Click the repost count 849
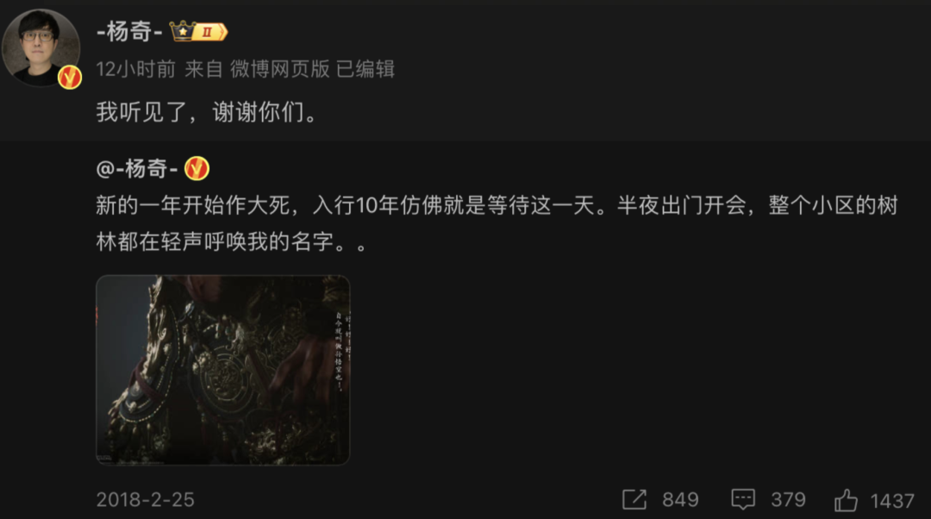Screen dimensions: 931x519 [x=680, y=500]
